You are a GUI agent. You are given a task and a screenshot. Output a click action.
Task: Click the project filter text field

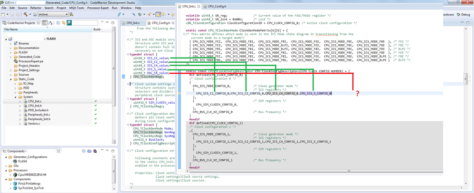[85, 23]
